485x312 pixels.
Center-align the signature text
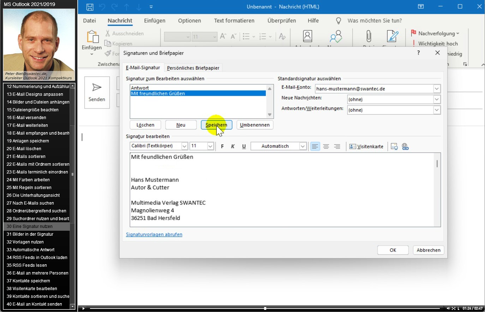point(326,146)
